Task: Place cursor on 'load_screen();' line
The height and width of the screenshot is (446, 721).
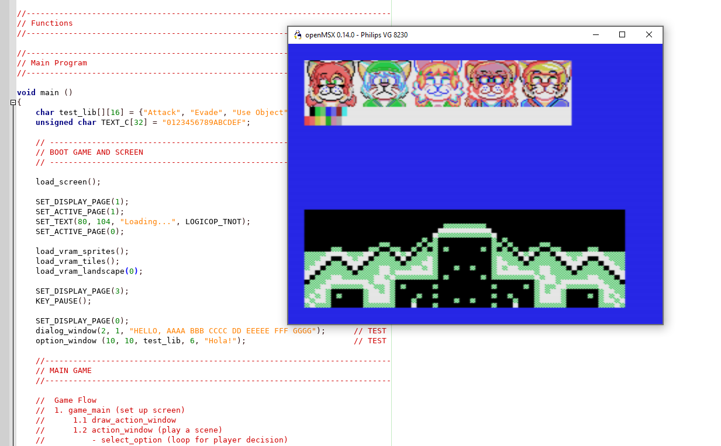Action: pyautogui.click(x=68, y=182)
